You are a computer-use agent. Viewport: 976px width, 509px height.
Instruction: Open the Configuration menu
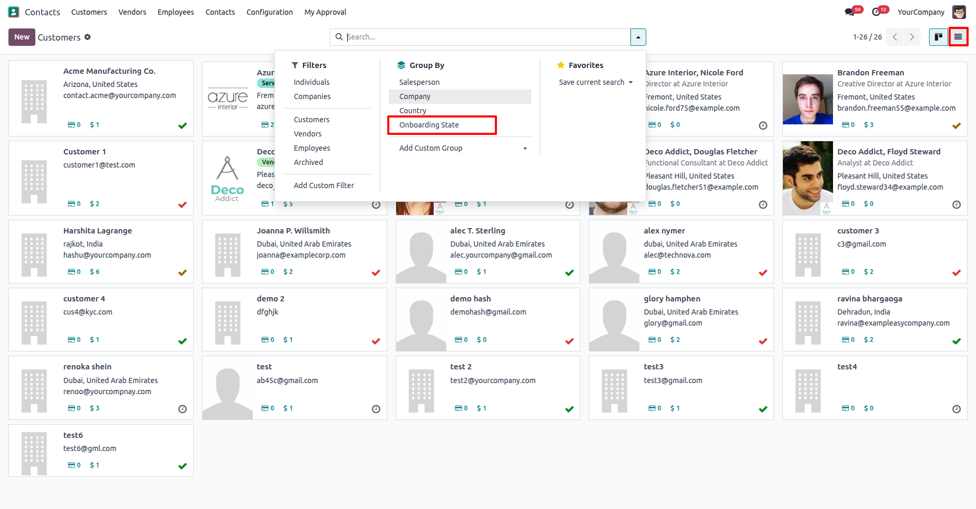click(270, 12)
